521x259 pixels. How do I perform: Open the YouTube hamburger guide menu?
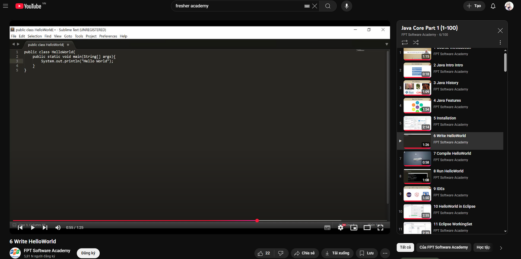6,6
